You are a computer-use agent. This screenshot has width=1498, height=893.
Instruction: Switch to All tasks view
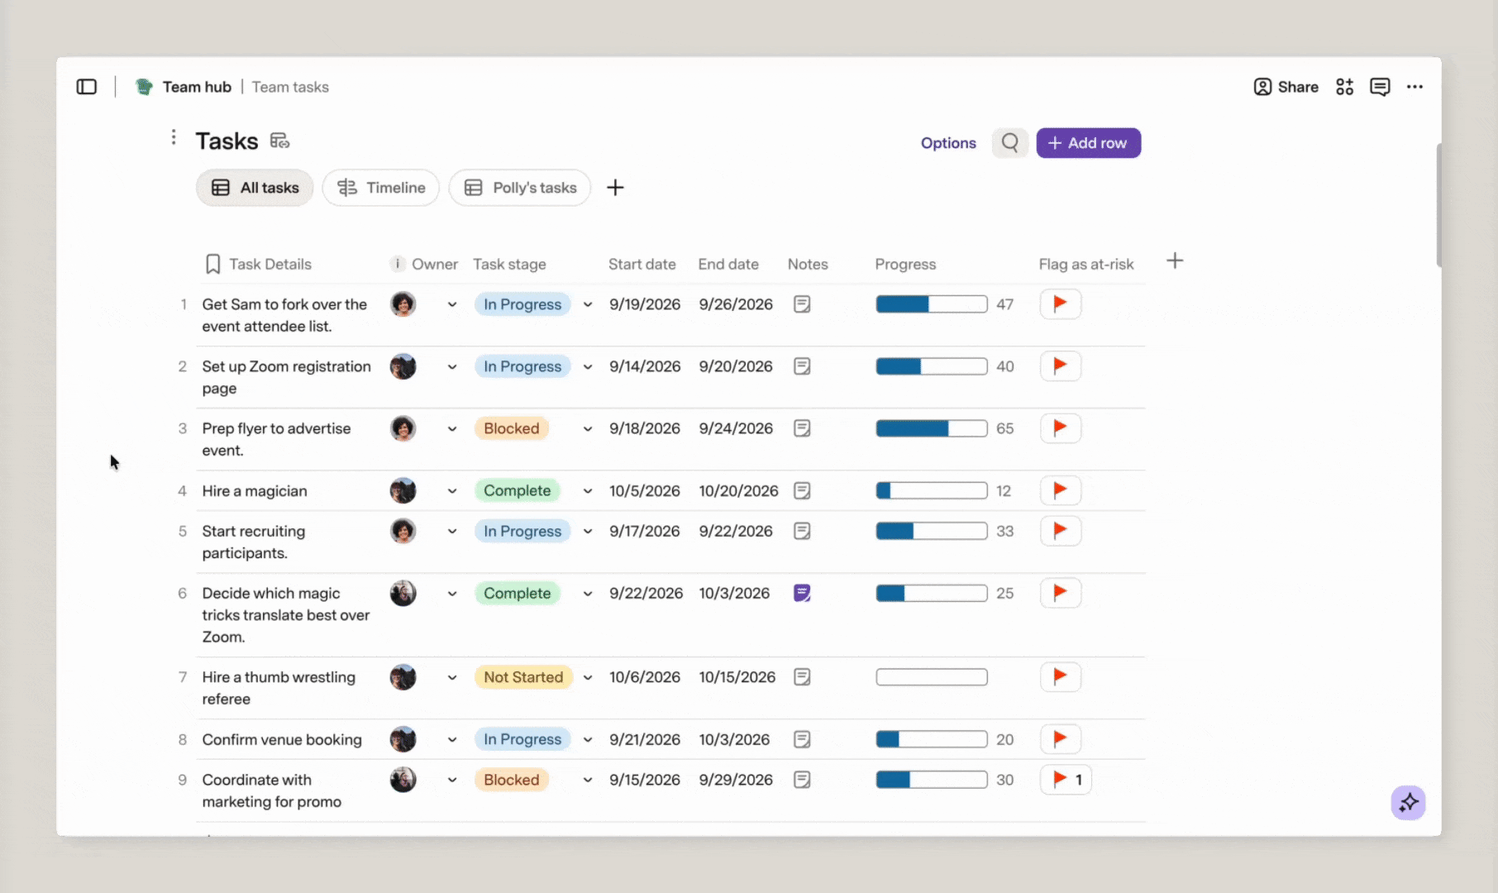point(255,188)
